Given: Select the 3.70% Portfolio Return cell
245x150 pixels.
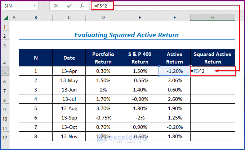Looking at the screenshot, I should [103, 108].
